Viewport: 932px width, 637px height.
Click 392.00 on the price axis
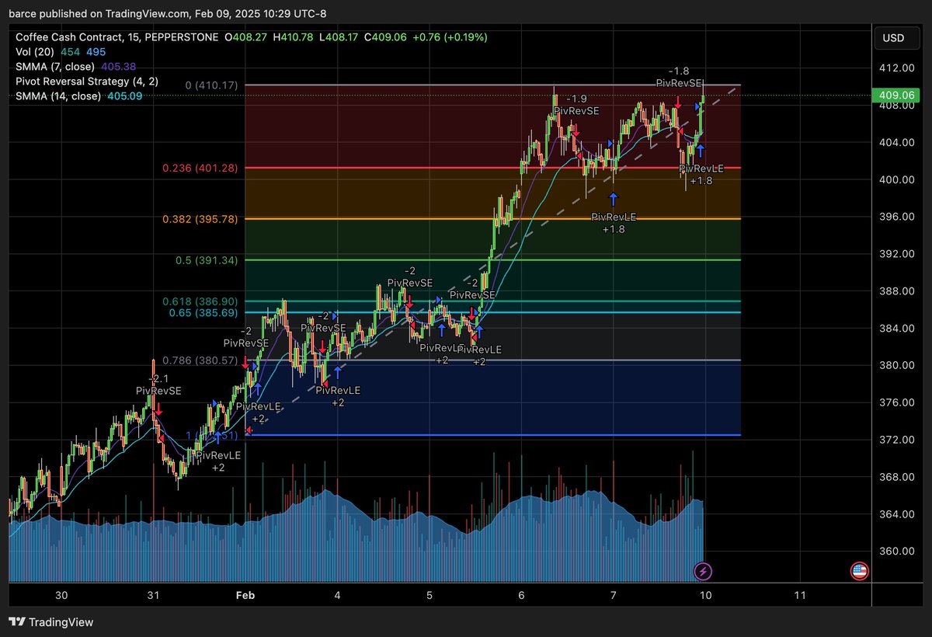(897, 254)
